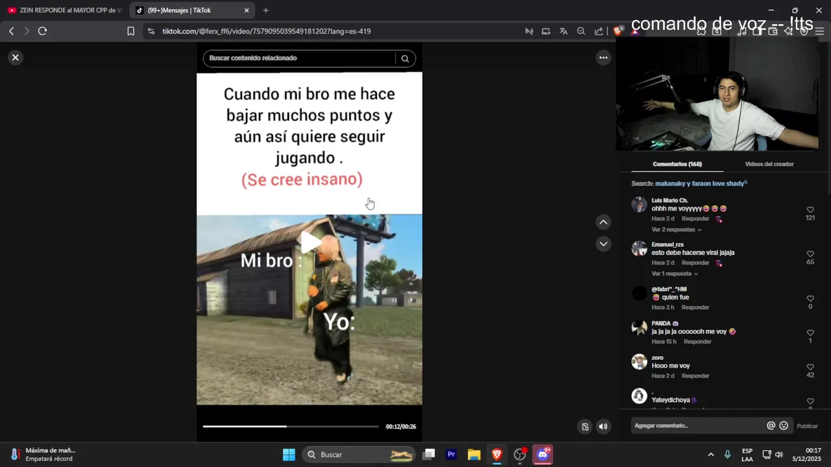The width and height of the screenshot is (831, 467).
Task: Expand Ver 1 respuesta
Action: [675, 274]
